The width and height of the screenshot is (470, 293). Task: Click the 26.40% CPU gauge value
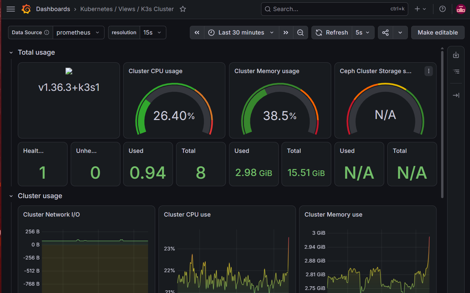tap(174, 116)
